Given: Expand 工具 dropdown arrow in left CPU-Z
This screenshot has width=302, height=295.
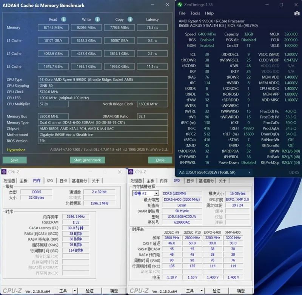Looking at the screenshot, I should click(x=75, y=290).
